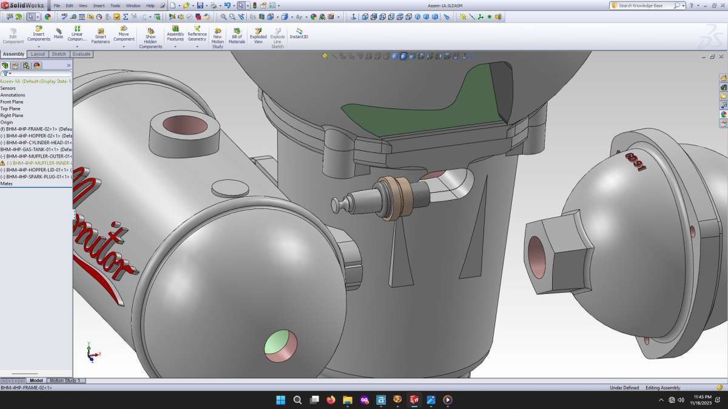Open Reference Geometry tool

point(197,34)
